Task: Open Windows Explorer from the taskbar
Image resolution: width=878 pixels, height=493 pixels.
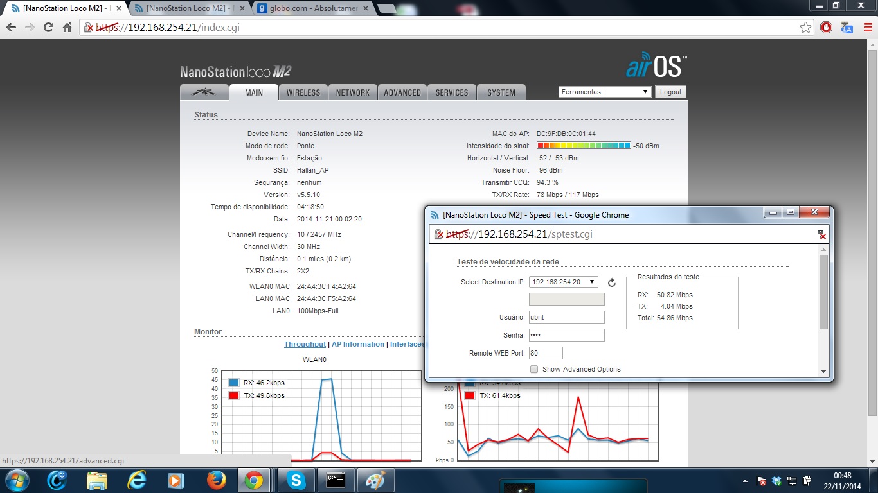Action: (x=97, y=480)
